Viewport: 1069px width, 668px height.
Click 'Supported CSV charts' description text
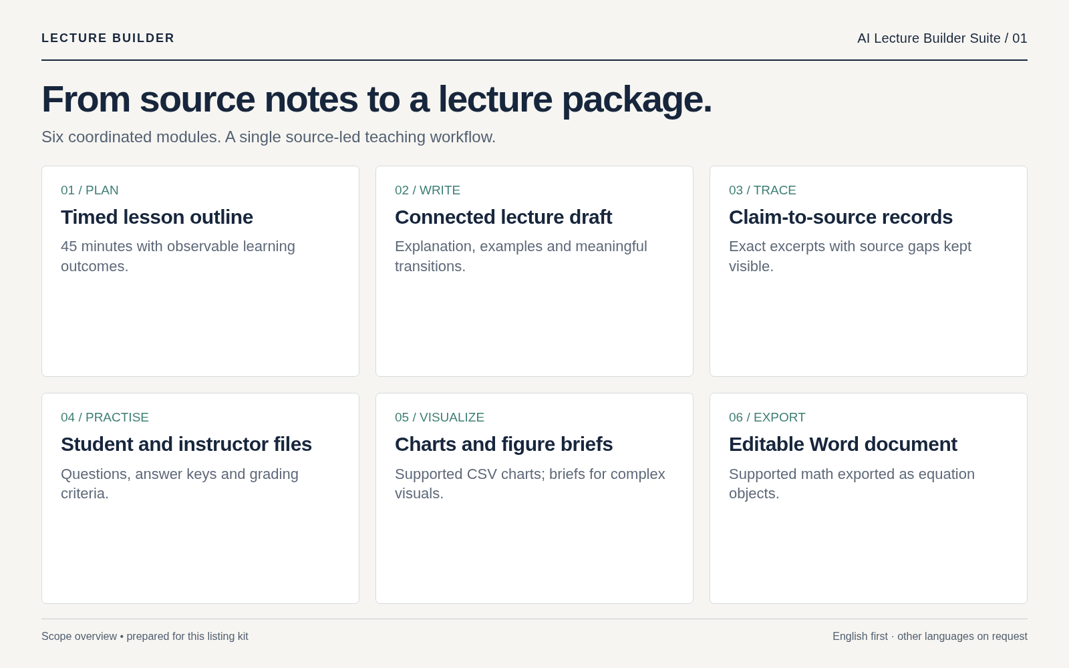(x=530, y=484)
